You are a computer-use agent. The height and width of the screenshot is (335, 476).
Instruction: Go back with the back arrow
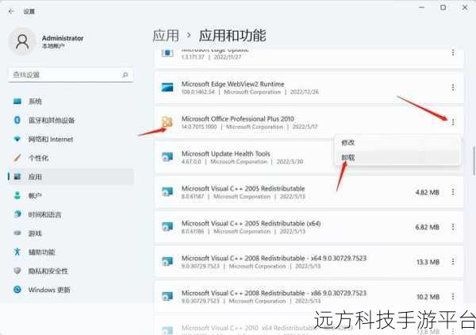(12, 12)
